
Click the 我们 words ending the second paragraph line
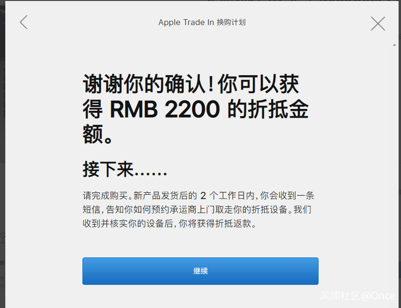[302, 210]
